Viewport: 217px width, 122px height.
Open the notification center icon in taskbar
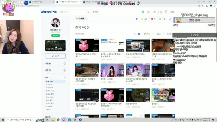pyautogui.click(x=213, y=120)
